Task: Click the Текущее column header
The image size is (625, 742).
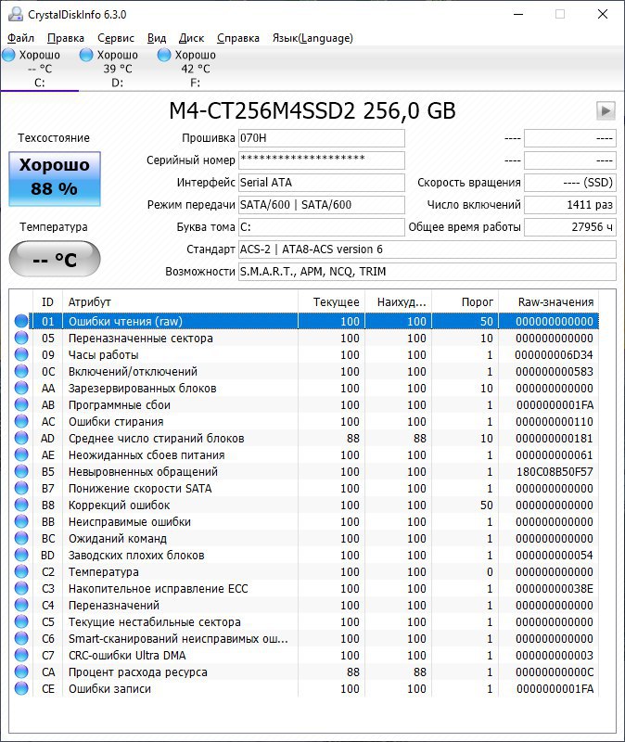Action: 332,302
